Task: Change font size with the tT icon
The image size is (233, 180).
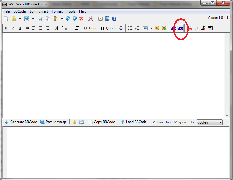Action: [x=76, y=28]
